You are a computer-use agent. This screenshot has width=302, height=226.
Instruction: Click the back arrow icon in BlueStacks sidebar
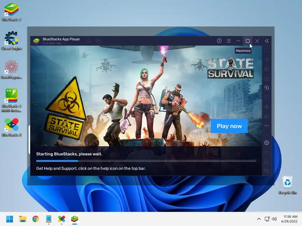[x=267, y=152]
